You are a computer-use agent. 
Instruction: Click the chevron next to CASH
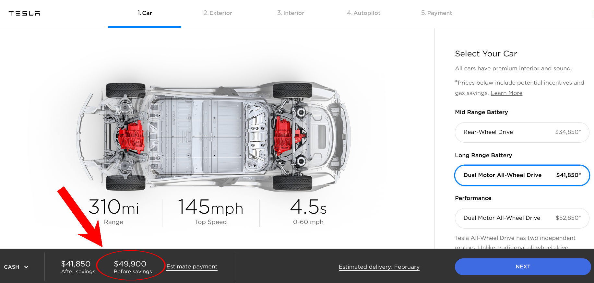coord(26,267)
